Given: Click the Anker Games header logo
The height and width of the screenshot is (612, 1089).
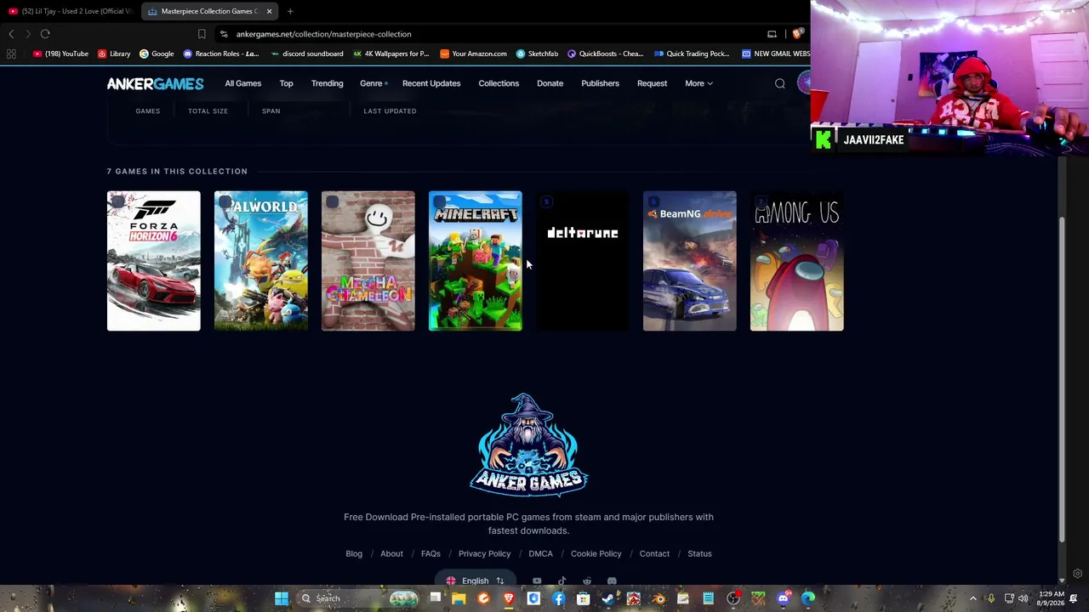Looking at the screenshot, I should (x=155, y=83).
